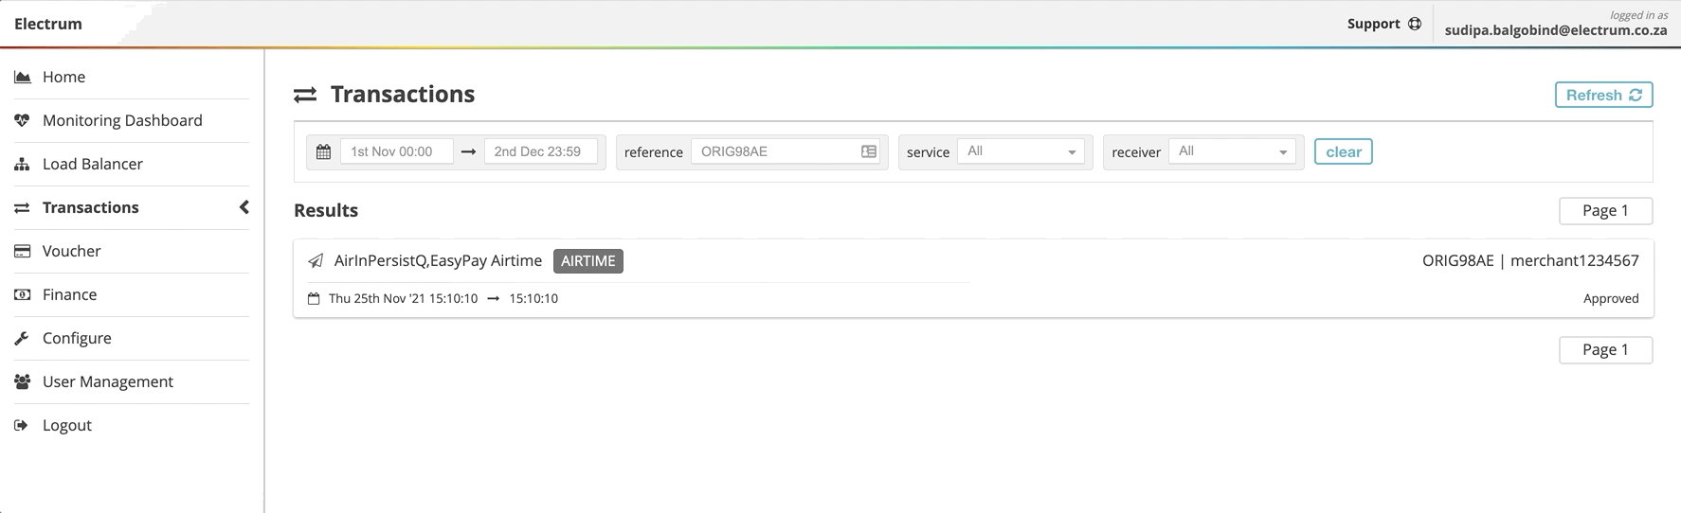Click the Support lifebuoy icon
The height and width of the screenshot is (513, 1681).
1415,24
